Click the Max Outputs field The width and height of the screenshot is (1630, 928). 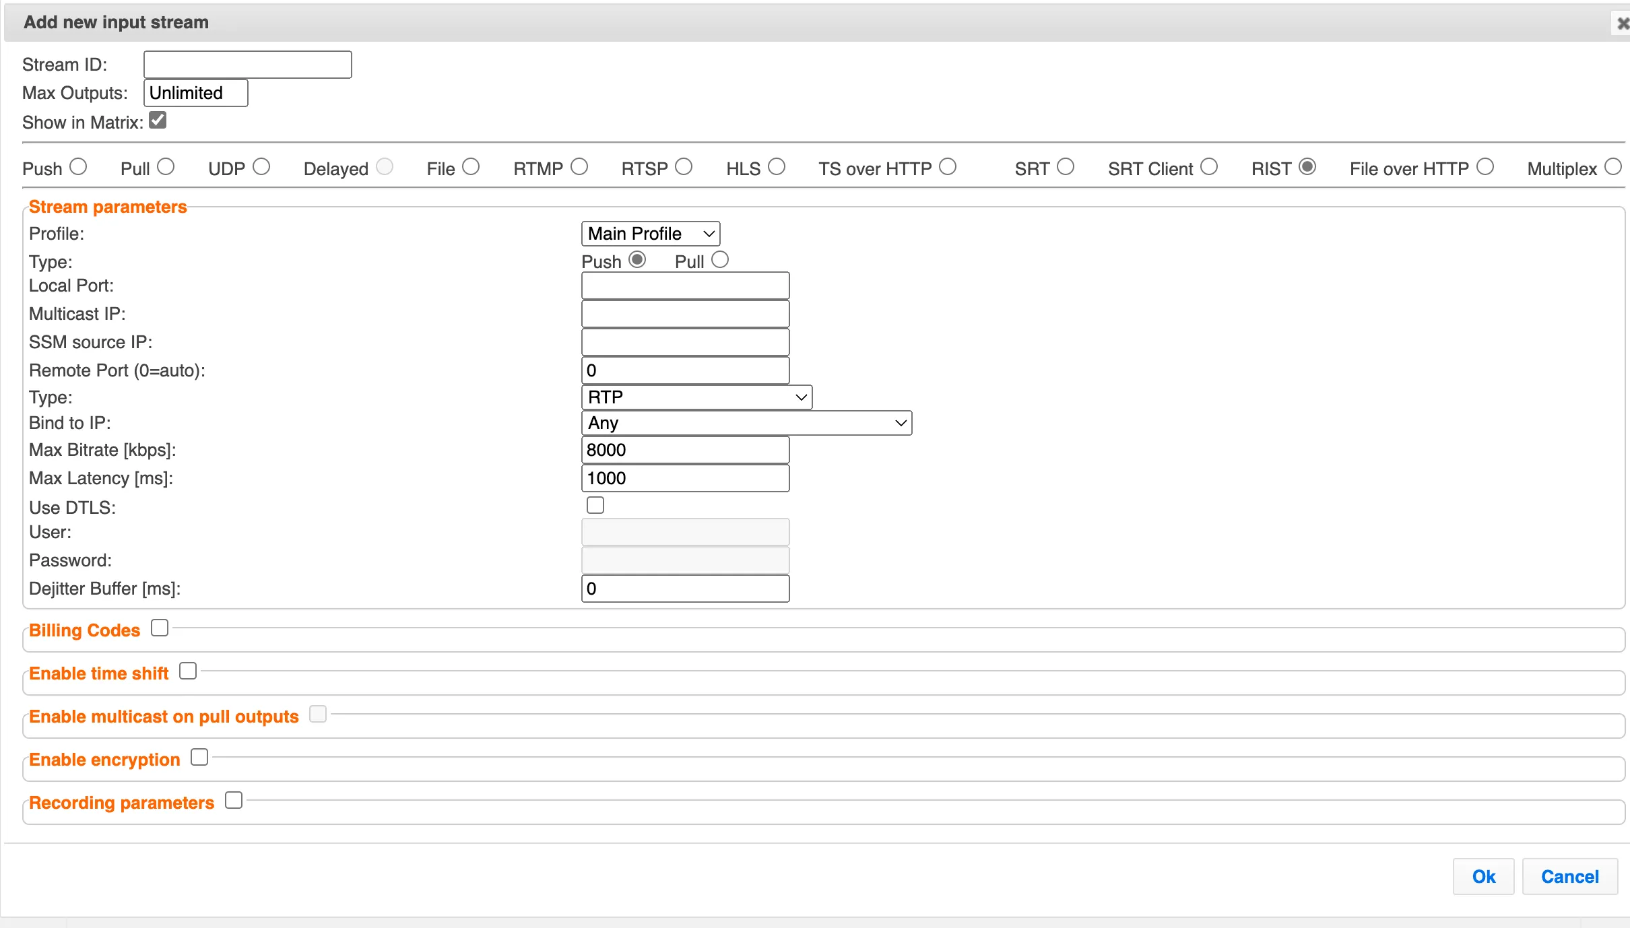[x=196, y=93]
